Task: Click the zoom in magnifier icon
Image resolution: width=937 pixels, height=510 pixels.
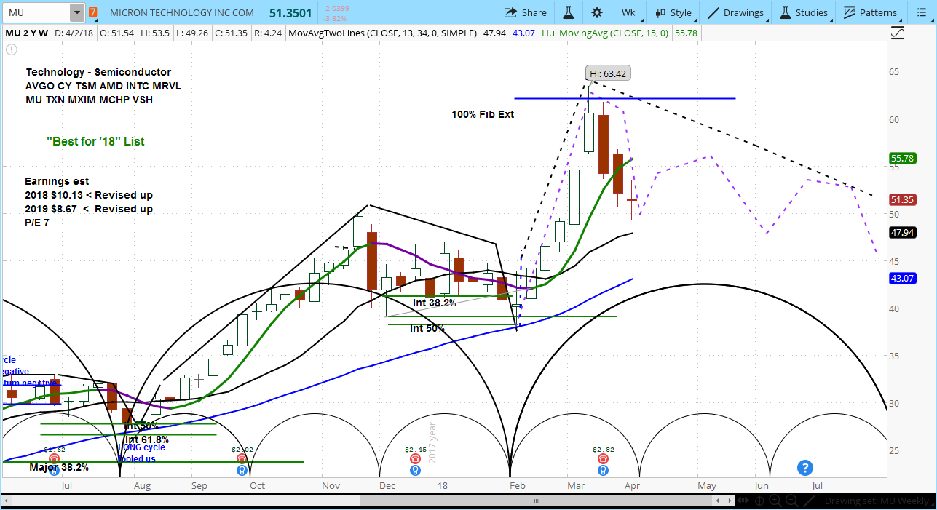Action: (775, 501)
